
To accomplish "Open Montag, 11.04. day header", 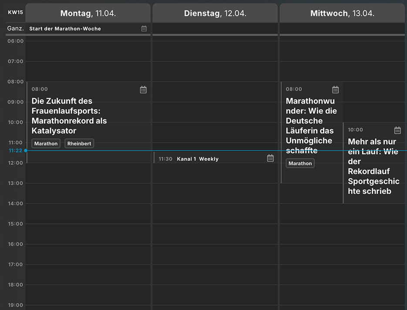I will [x=88, y=13].
